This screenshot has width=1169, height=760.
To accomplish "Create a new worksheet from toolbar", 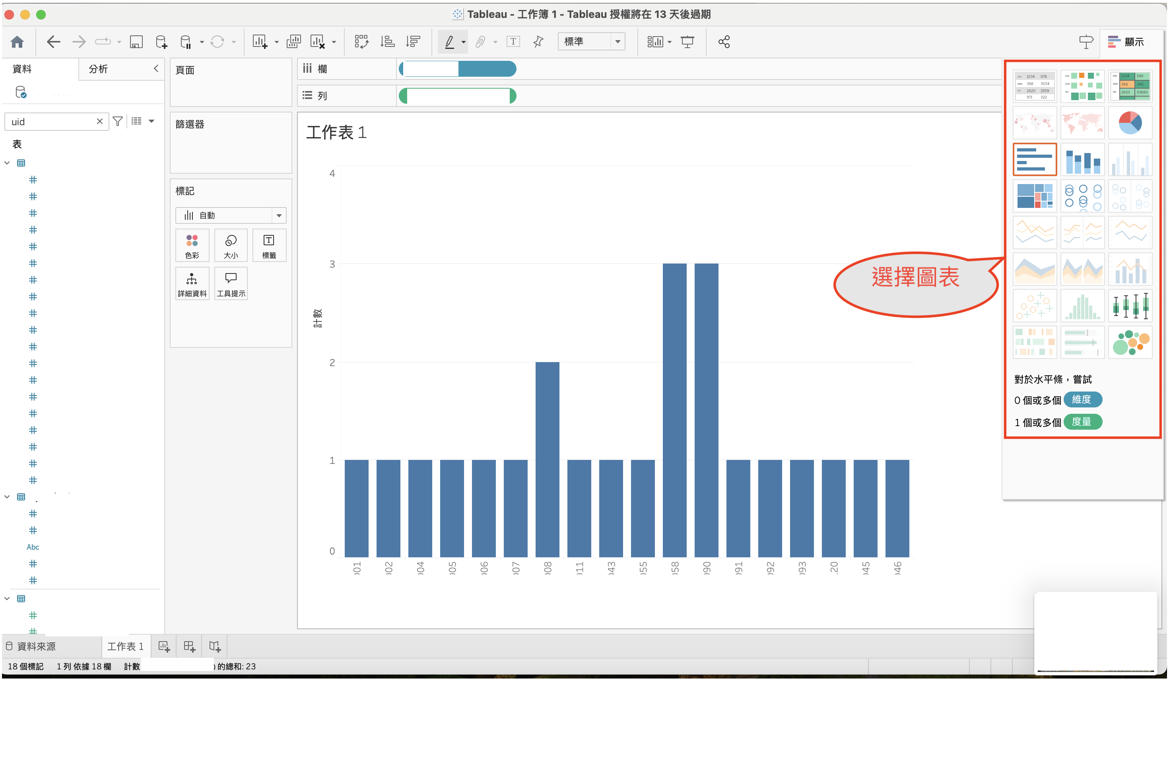I will click(x=260, y=42).
